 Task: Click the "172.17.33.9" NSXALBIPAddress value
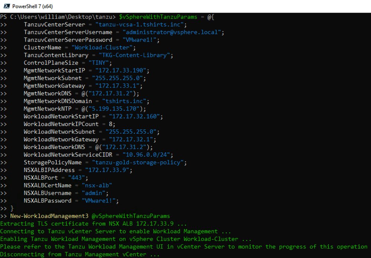click(x=107, y=170)
